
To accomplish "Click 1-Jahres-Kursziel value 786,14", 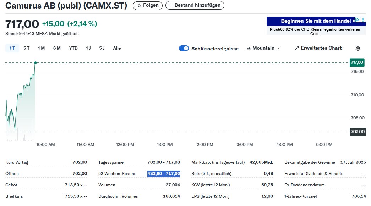I will pyautogui.click(x=359, y=196).
